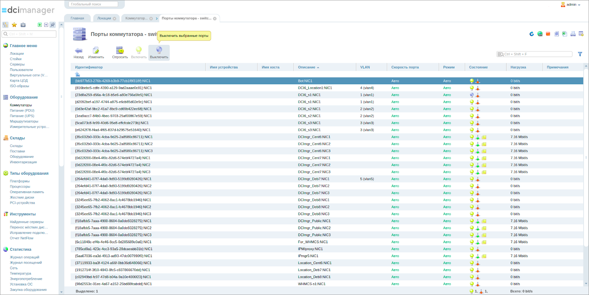Click the copy document icon
Viewport: 589px width, 295px height.
[557, 34]
